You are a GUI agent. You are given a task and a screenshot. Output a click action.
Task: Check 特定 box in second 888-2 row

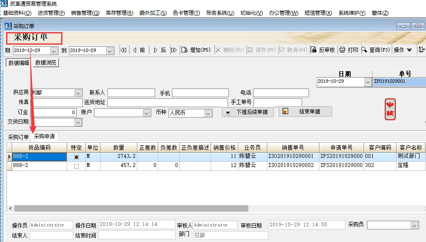tap(76, 166)
